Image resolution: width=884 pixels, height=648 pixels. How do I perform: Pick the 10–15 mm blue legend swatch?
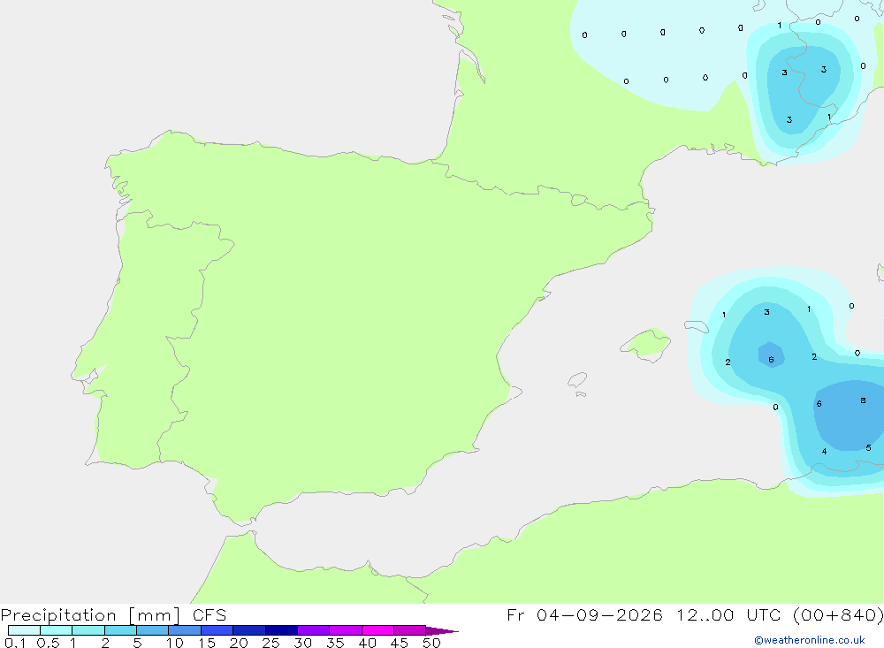[185, 630]
